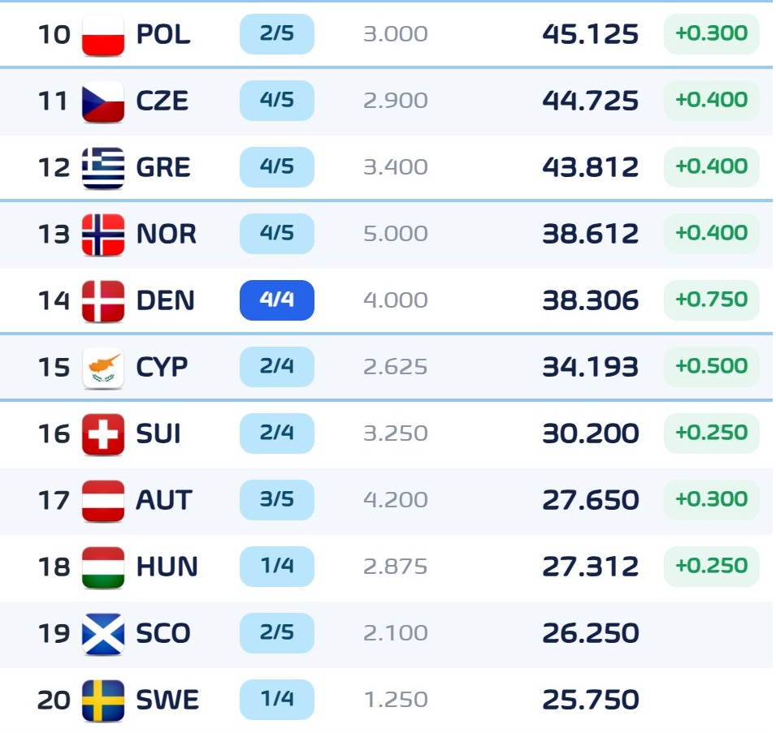Viewport: 776px width, 733px height.
Task: Click Denmark's +0.750 gain pill
Action: (711, 300)
